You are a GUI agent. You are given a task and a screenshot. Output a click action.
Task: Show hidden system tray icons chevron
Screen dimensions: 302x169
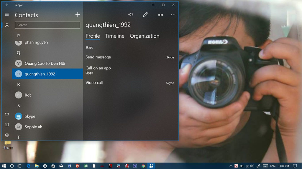tap(230, 166)
